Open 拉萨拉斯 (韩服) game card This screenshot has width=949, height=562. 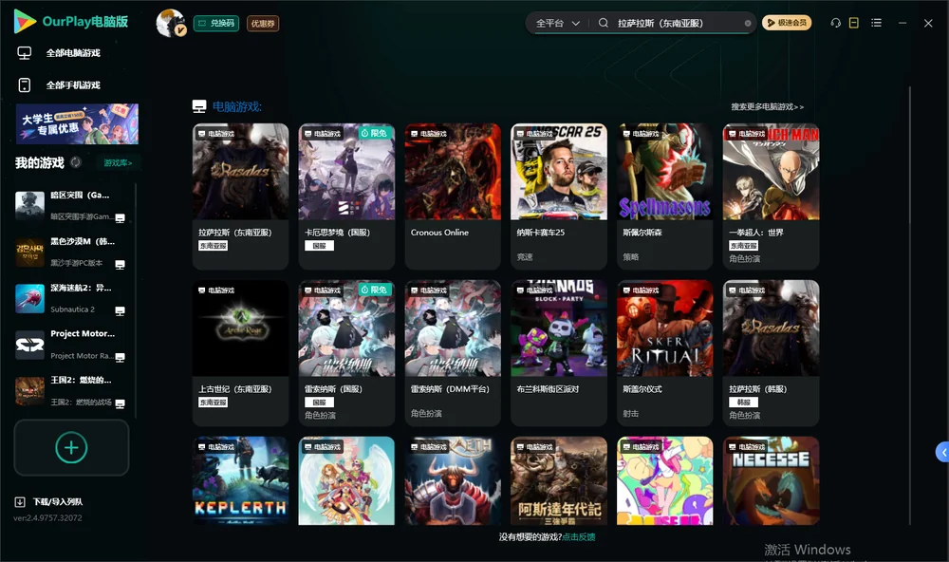pos(771,353)
